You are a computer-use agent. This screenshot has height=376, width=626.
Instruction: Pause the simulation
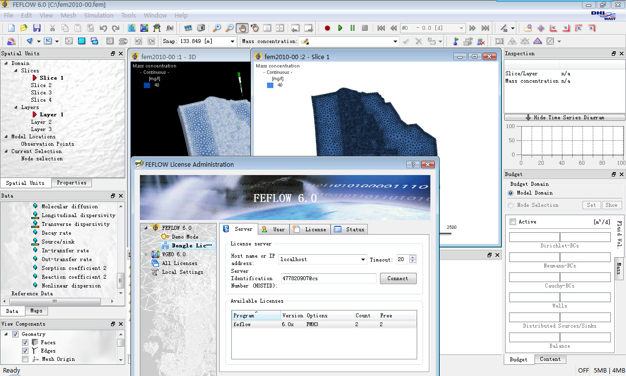(x=352, y=28)
